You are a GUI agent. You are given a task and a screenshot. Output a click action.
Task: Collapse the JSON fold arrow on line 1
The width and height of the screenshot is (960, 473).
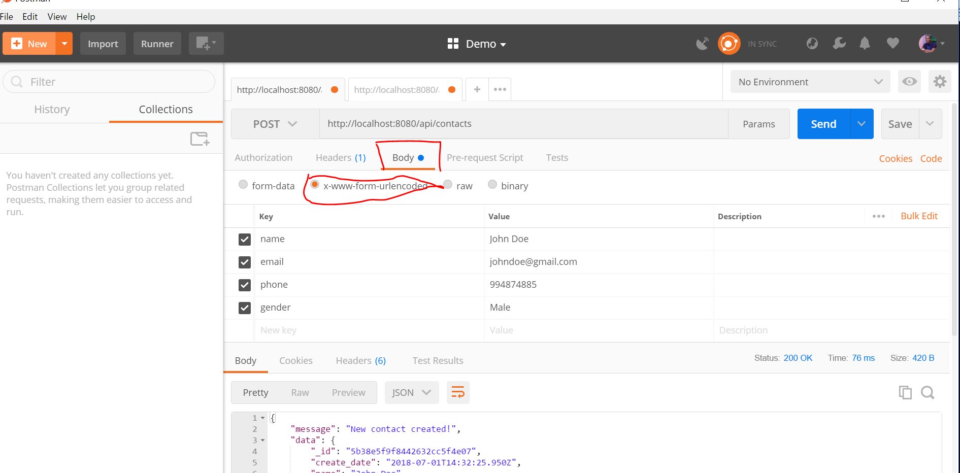(263, 418)
